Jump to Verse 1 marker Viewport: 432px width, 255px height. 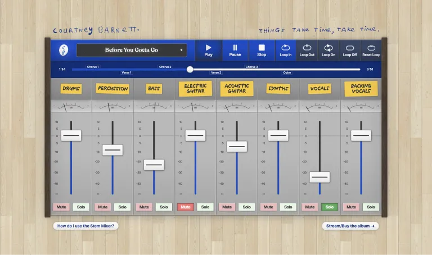[x=127, y=72]
